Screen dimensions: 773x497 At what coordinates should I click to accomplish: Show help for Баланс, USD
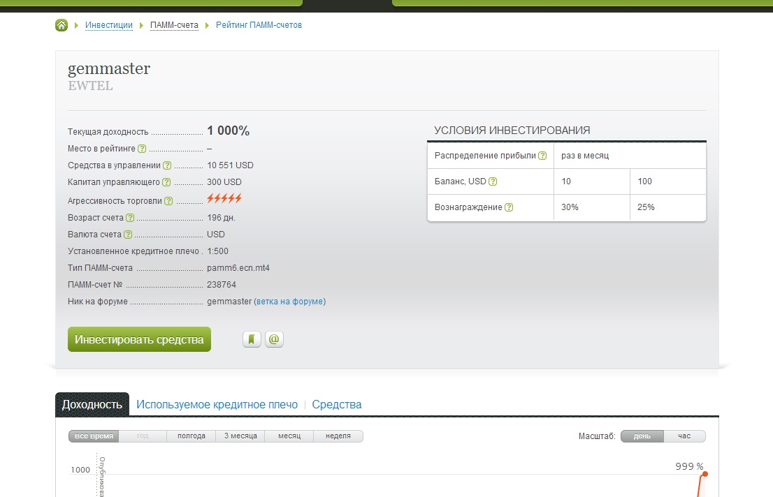coord(493,181)
